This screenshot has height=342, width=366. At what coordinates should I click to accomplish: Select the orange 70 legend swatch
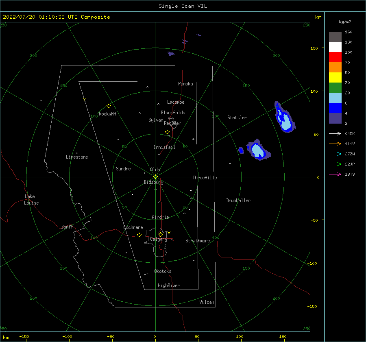(335, 67)
